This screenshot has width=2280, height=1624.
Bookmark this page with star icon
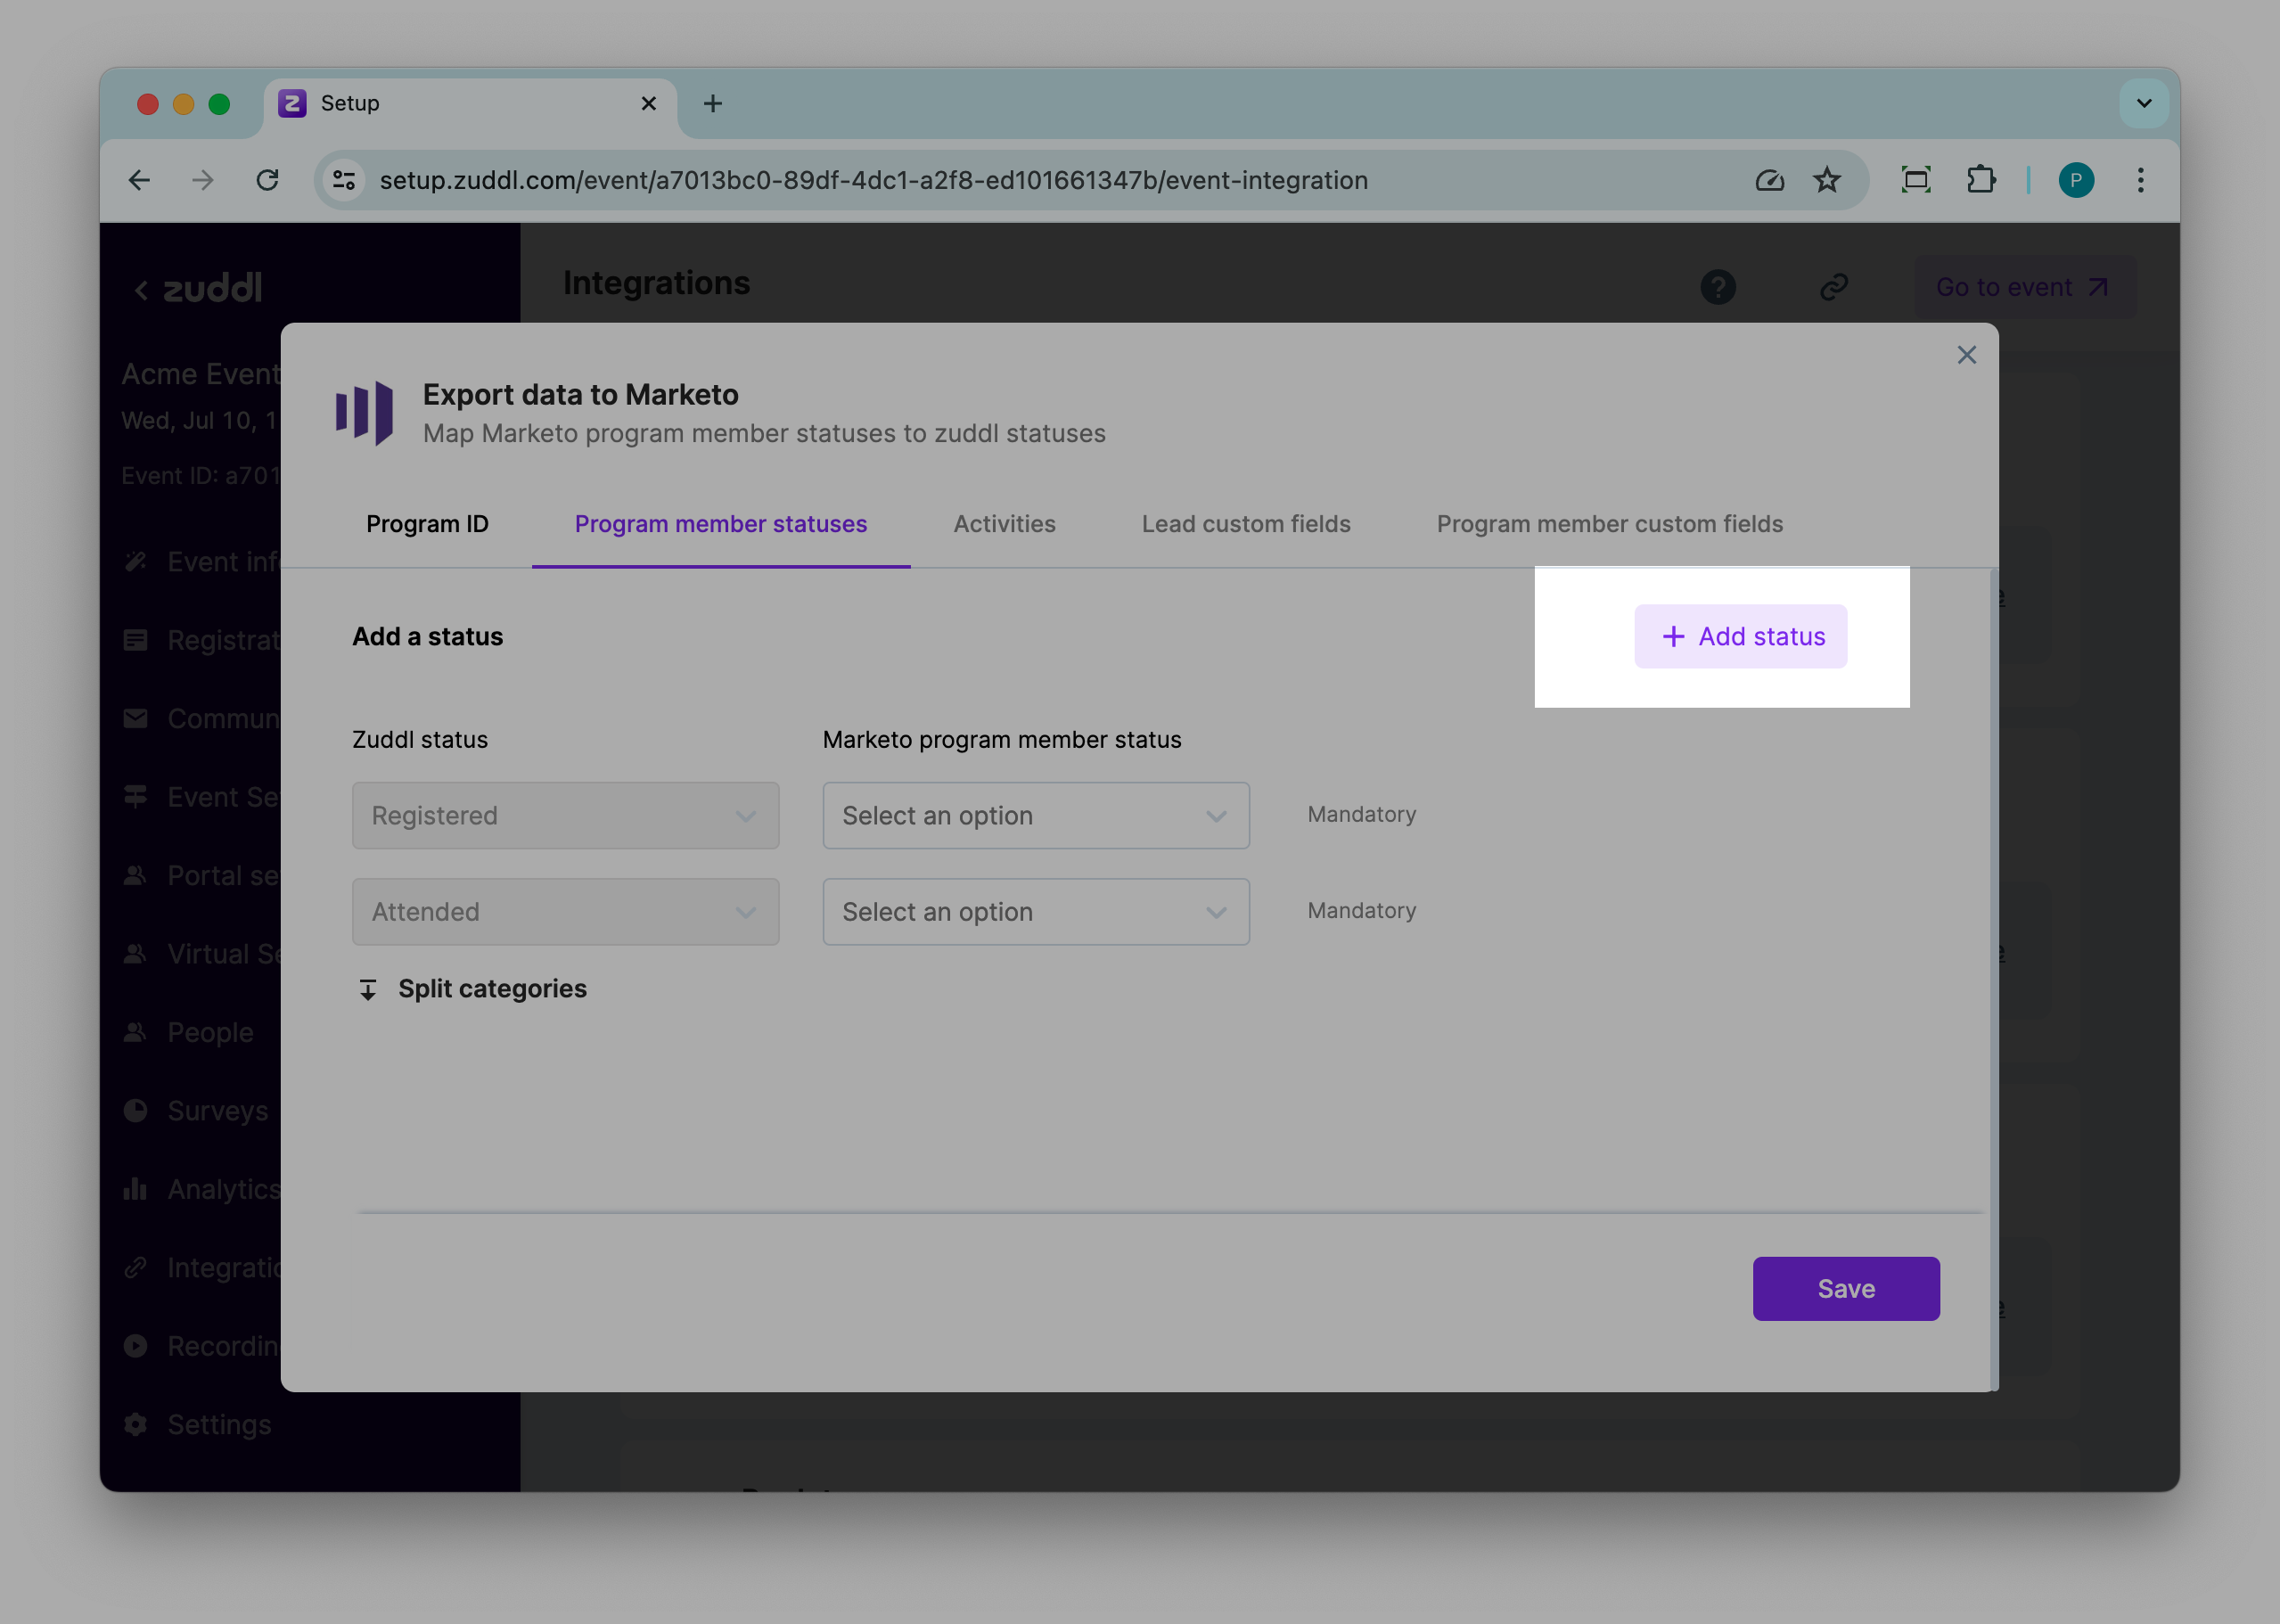[1826, 180]
